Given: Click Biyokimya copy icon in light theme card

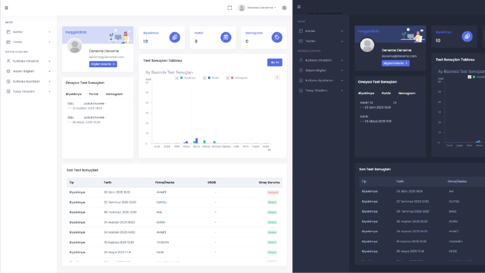Looking at the screenshot, I should click(174, 37).
